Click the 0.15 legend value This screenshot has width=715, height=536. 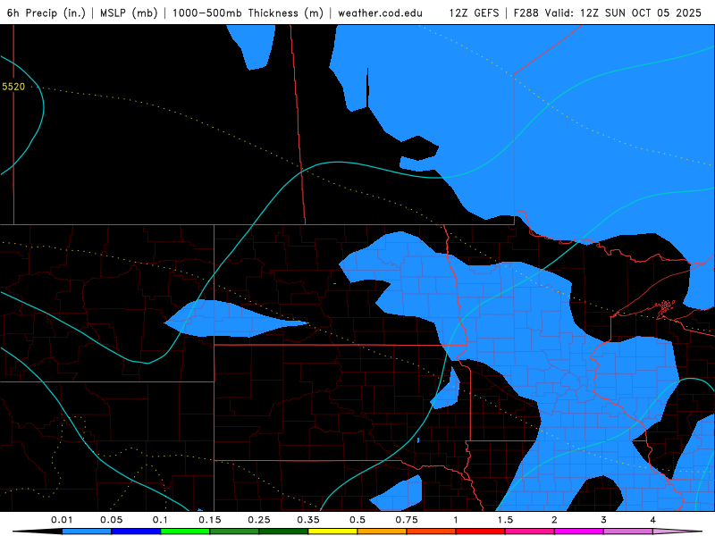(x=210, y=520)
